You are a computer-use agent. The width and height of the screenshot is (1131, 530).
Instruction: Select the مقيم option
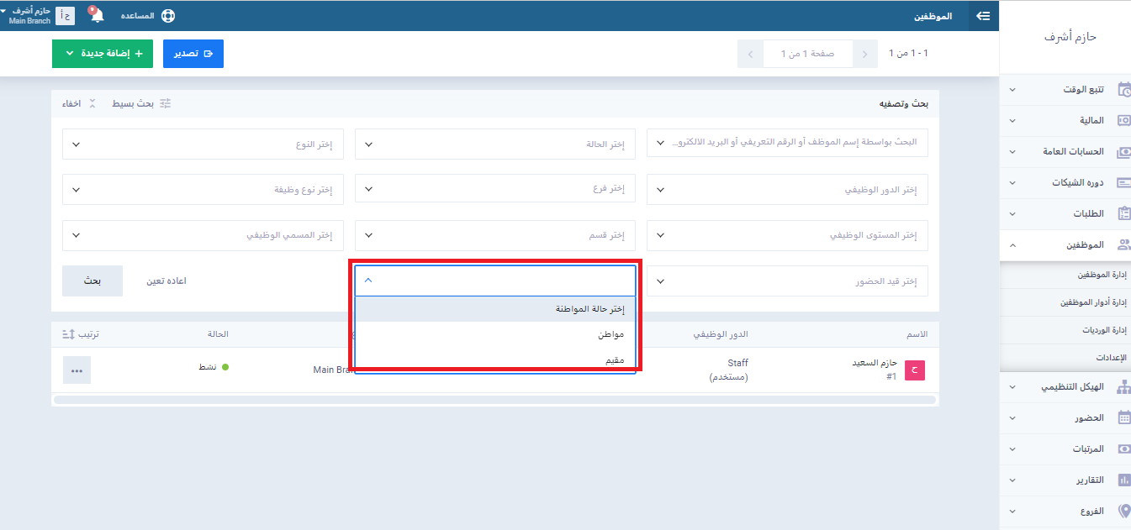tap(495, 360)
